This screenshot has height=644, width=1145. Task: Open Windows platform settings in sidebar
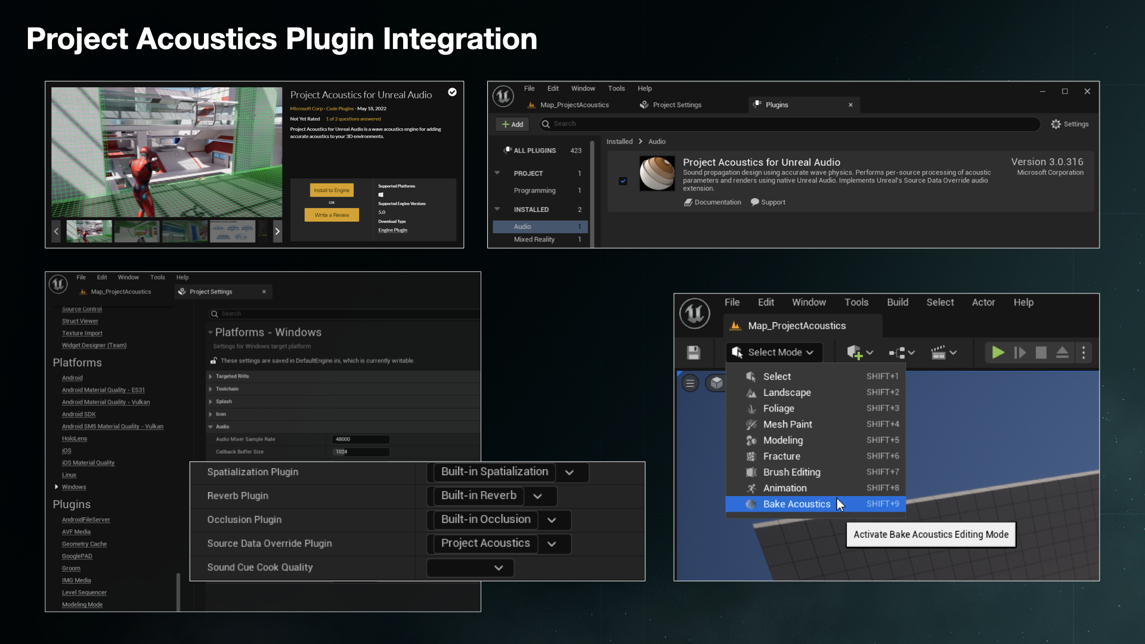[74, 487]
